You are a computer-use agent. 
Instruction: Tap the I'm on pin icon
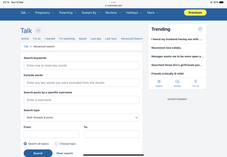tap(195, 82)
